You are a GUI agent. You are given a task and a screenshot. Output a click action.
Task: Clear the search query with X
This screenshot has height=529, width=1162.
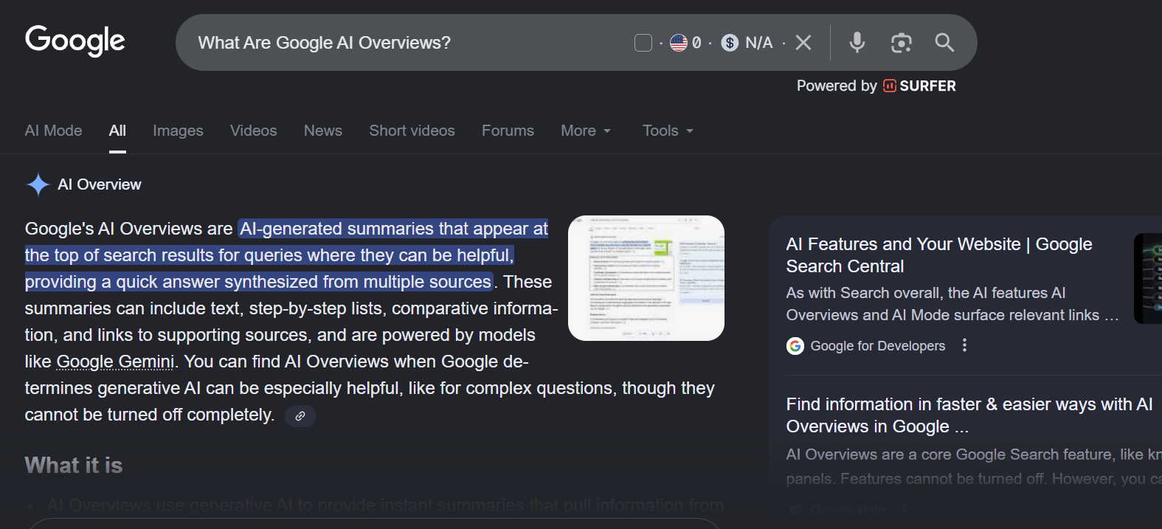click(x=803, y=43)
